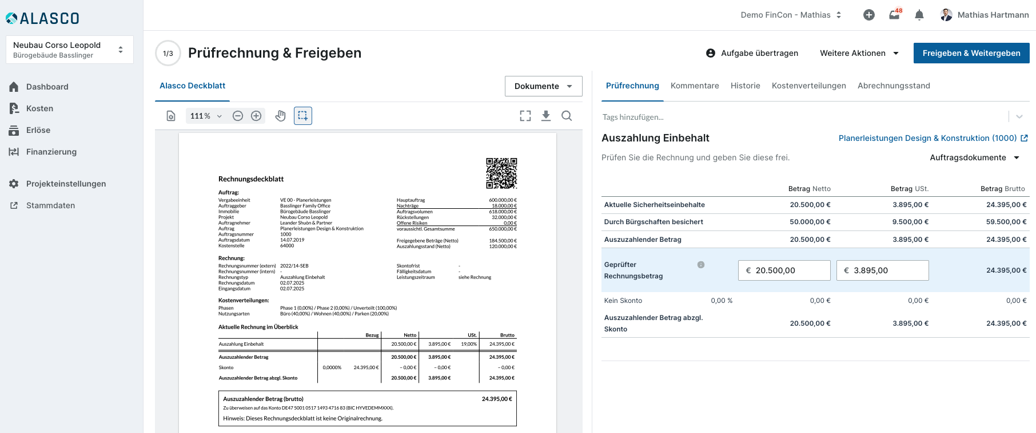Switch to the Kommentare tab
Image resolution: width=1036 pixels, height=433 pixels.
pos(695,86)
